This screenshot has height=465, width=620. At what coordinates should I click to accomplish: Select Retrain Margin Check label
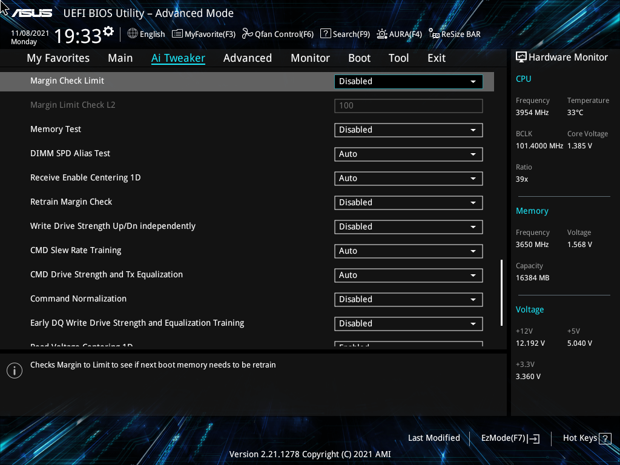pos(71,202)
